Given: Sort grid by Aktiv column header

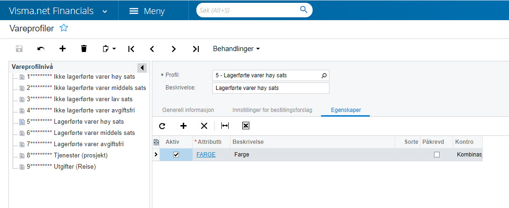Looking at the screenshot, I should click(176, 142).
